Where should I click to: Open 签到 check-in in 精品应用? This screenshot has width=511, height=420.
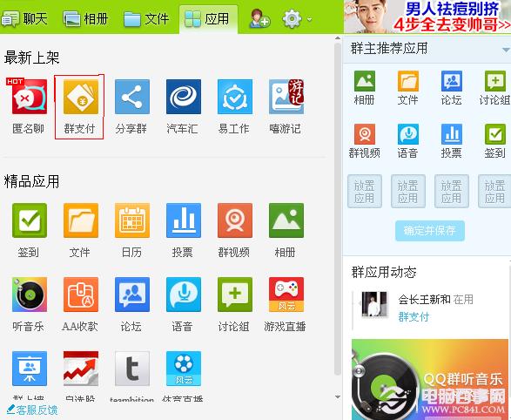pos(30,220)
